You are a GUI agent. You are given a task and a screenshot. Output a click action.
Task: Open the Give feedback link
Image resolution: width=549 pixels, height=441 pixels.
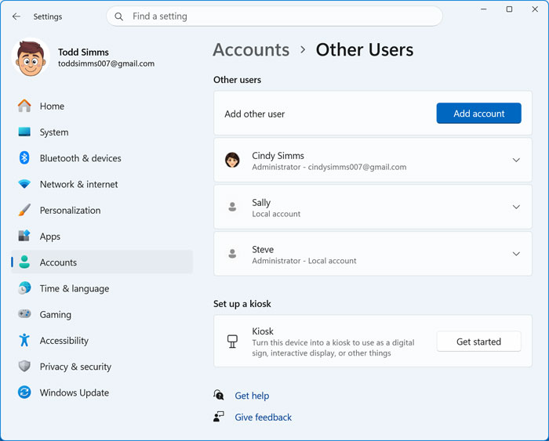click(263, 418)
